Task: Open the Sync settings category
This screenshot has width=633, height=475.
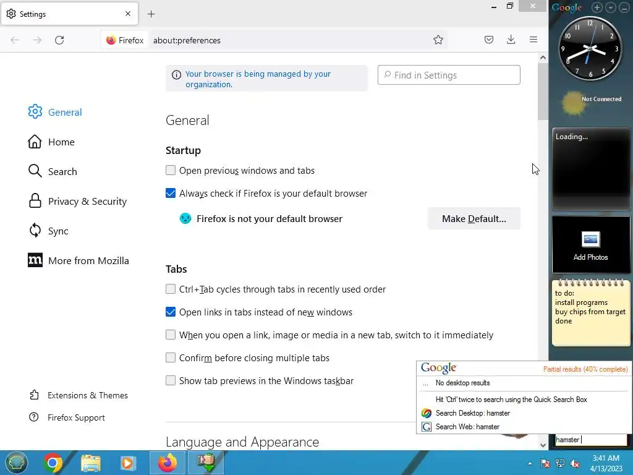Action: (x=48, y=231)
